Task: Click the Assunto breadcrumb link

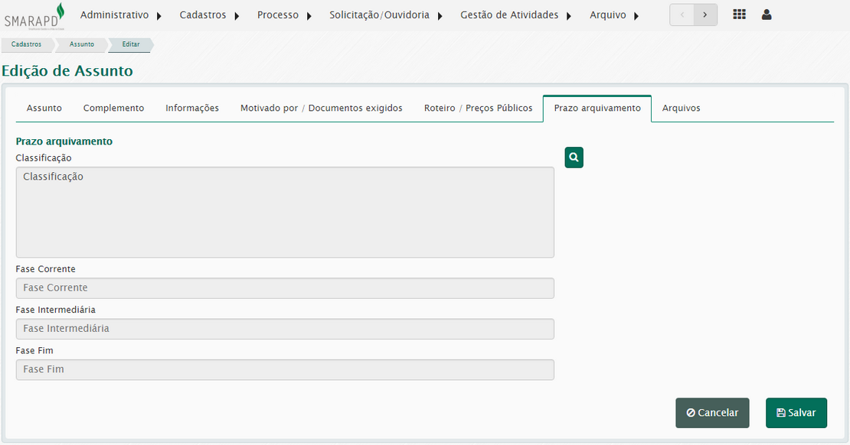Action: click(x=82, y=44)
